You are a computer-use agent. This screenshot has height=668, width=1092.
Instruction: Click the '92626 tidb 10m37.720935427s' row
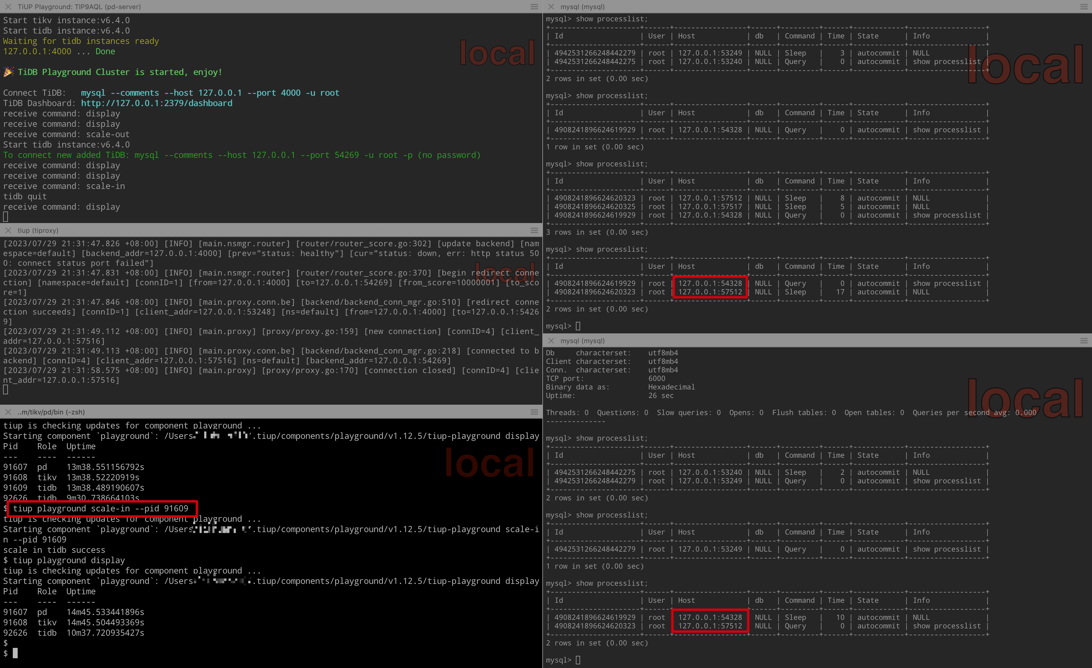(x=73, y=633)
